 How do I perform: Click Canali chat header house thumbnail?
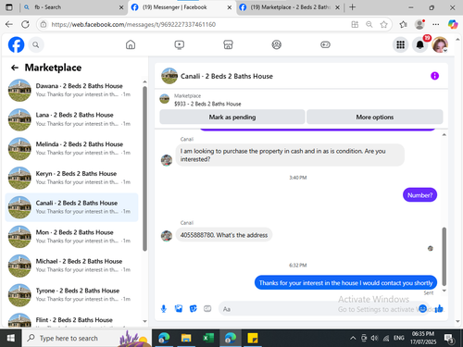[x=169, y=76]
